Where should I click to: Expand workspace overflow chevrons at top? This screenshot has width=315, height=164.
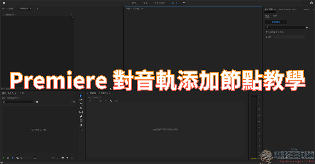[184, 3]
